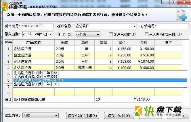Click the ¥100.00 unit price cell
The width and height of the screenshot is (191, 122).
point(122,68)
